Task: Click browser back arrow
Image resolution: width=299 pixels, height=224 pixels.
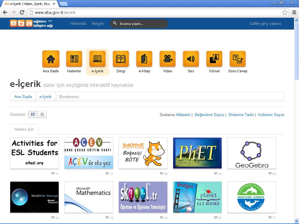Action: (x=5, y=13)
